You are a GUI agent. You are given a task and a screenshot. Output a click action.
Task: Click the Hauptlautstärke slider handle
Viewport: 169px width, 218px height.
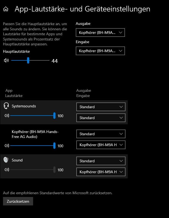pyautogui.click(x=28, y=60)
